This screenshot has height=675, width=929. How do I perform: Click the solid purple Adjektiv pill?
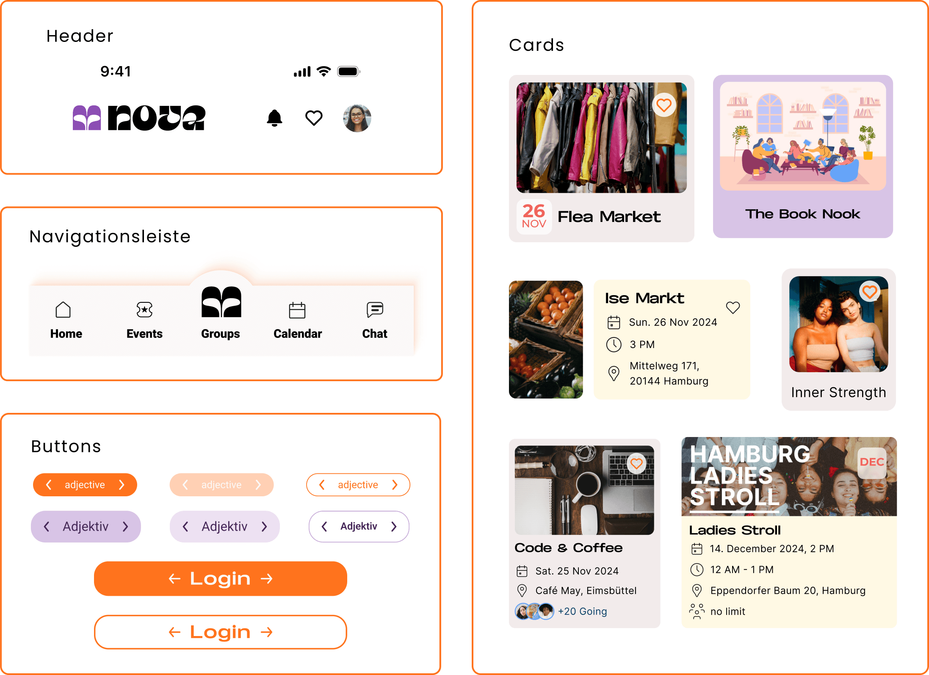pos(86,526)
